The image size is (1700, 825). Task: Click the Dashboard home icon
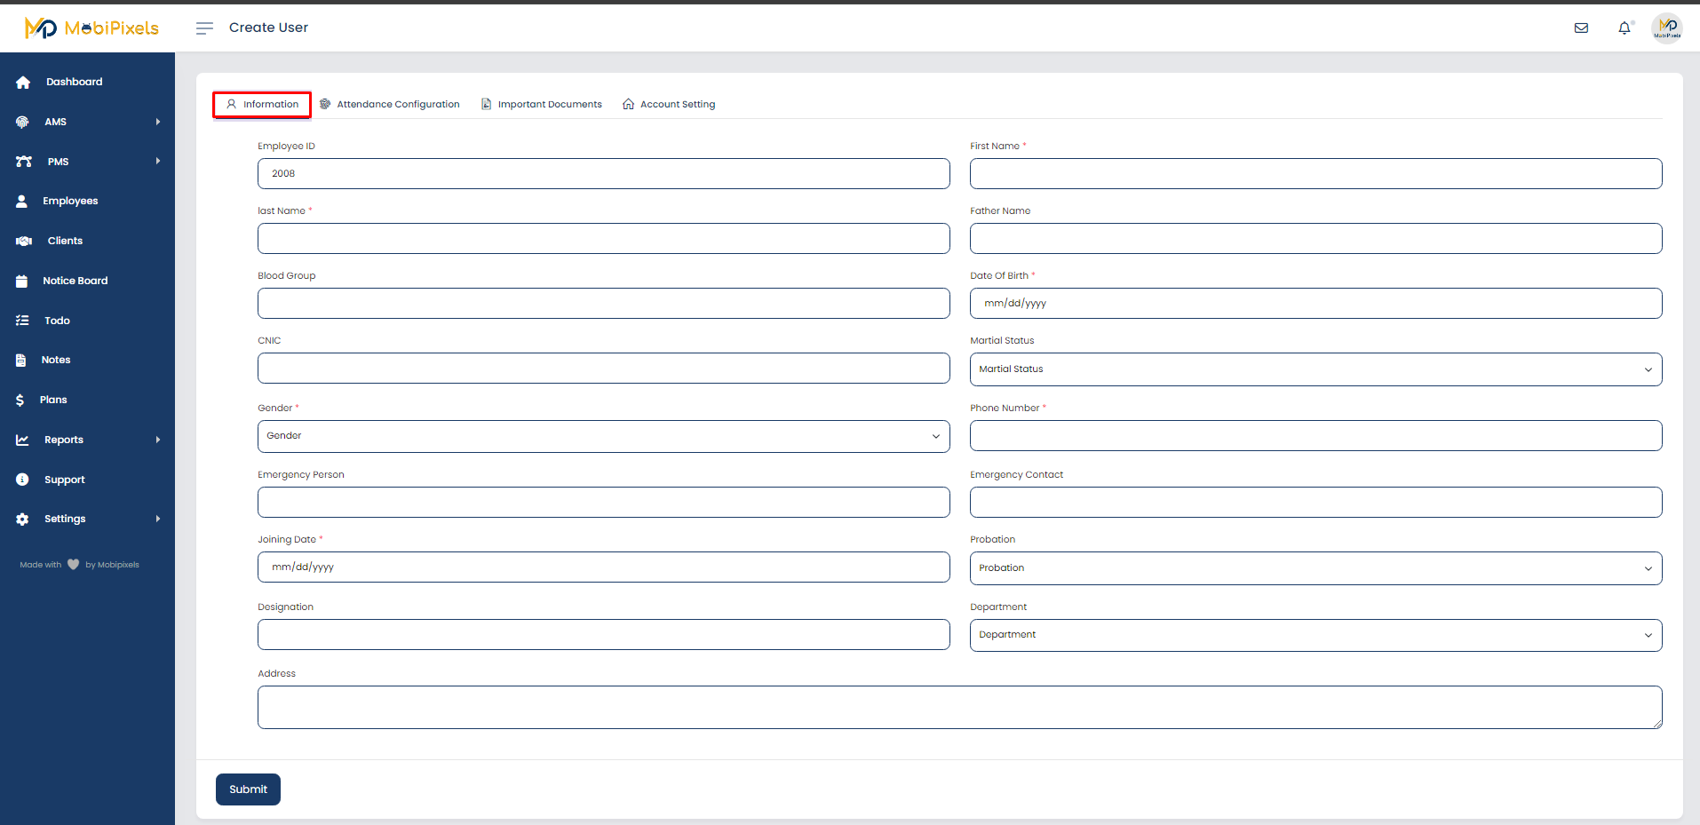(23, 82)
